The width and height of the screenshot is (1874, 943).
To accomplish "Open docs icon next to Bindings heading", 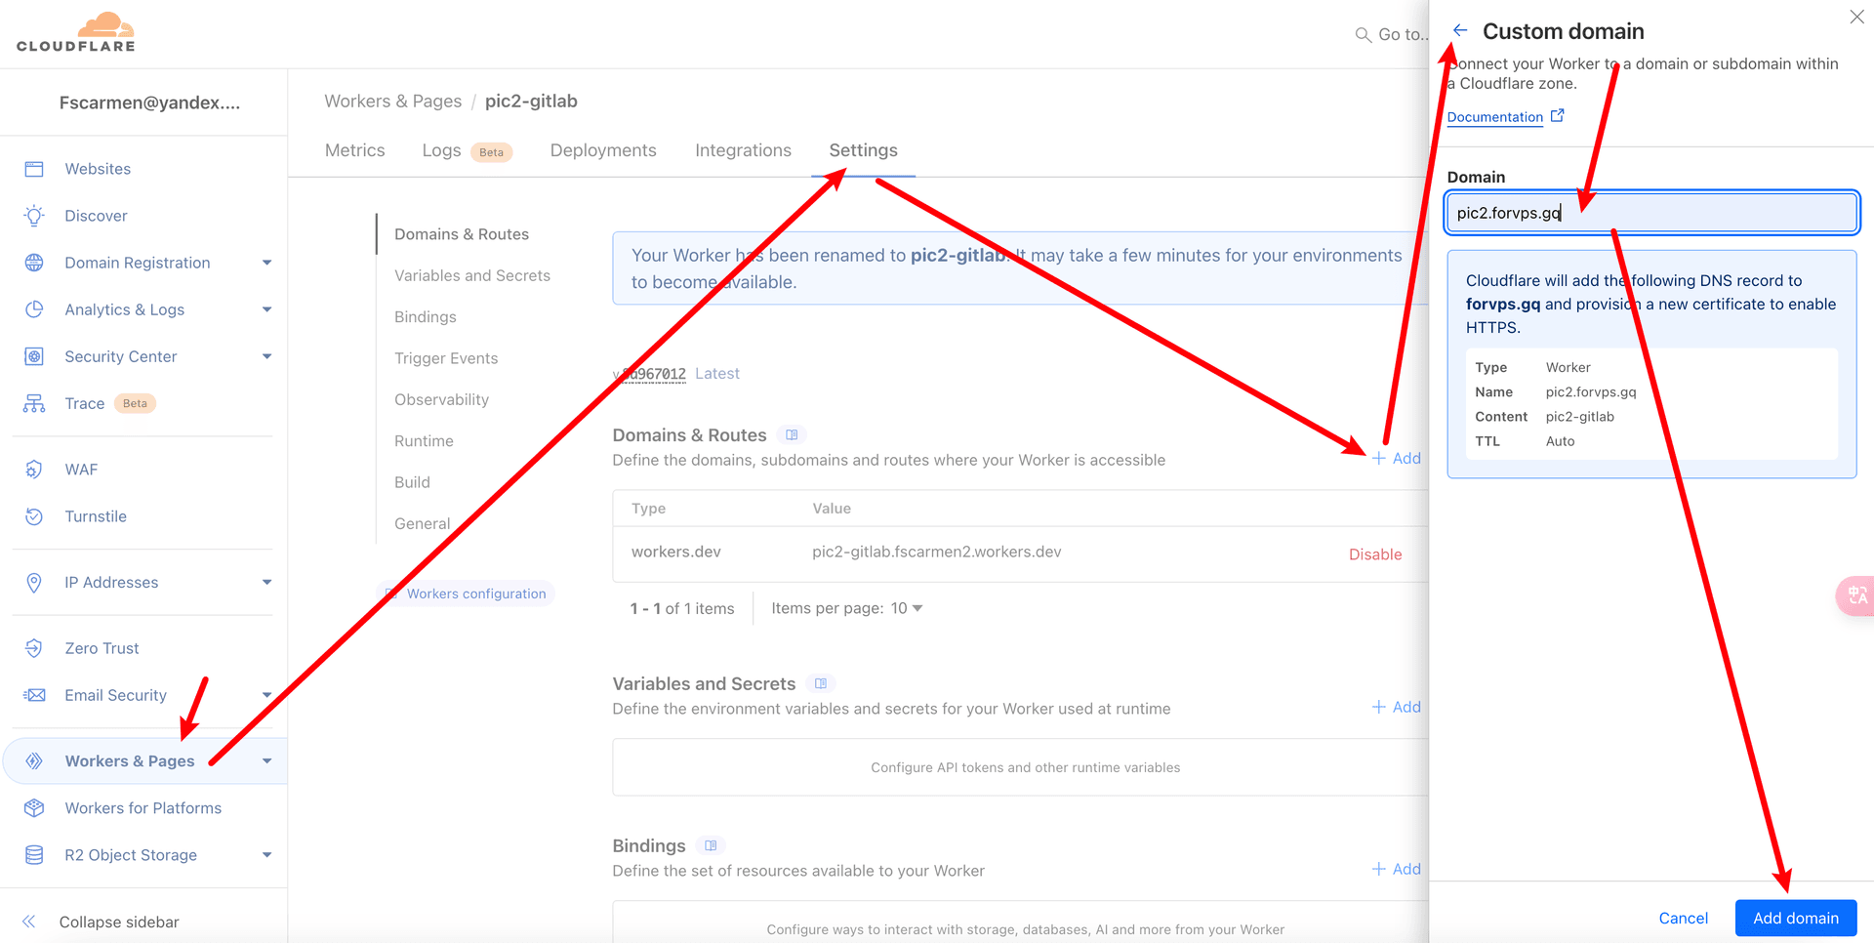I will coord(711,845).
